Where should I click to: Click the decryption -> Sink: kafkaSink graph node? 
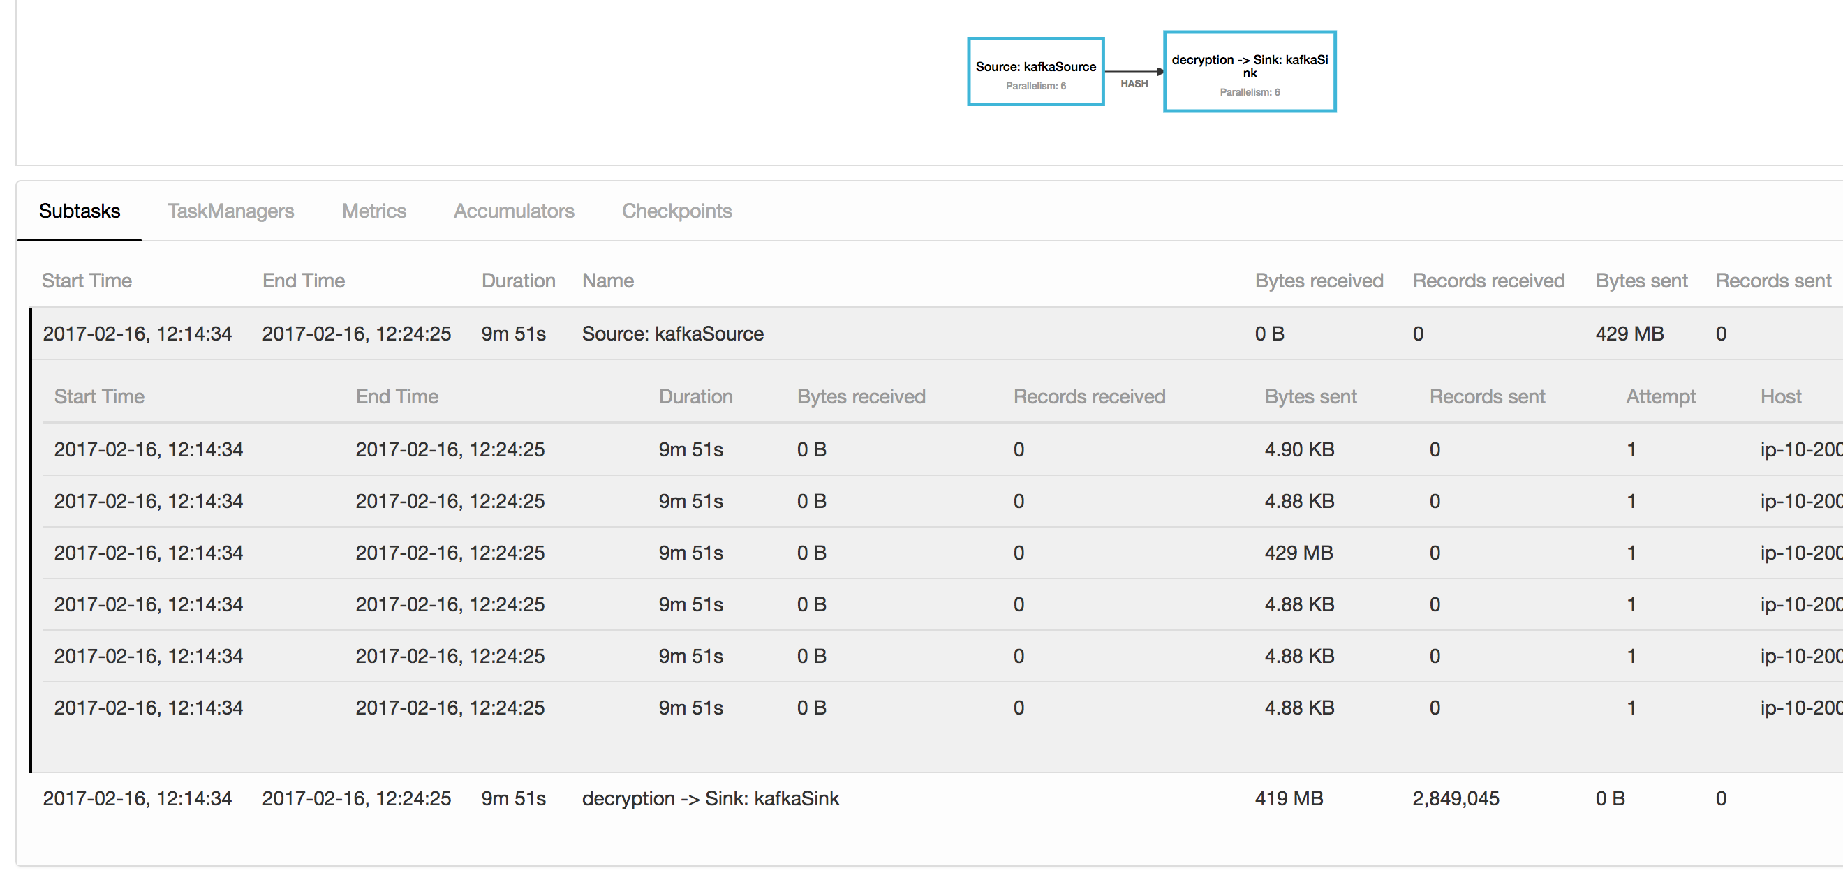click(1249, 71)
